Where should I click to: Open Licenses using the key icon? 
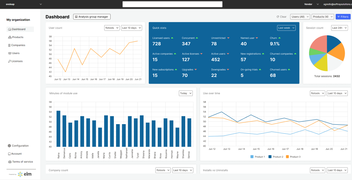[x=16, y=61]
